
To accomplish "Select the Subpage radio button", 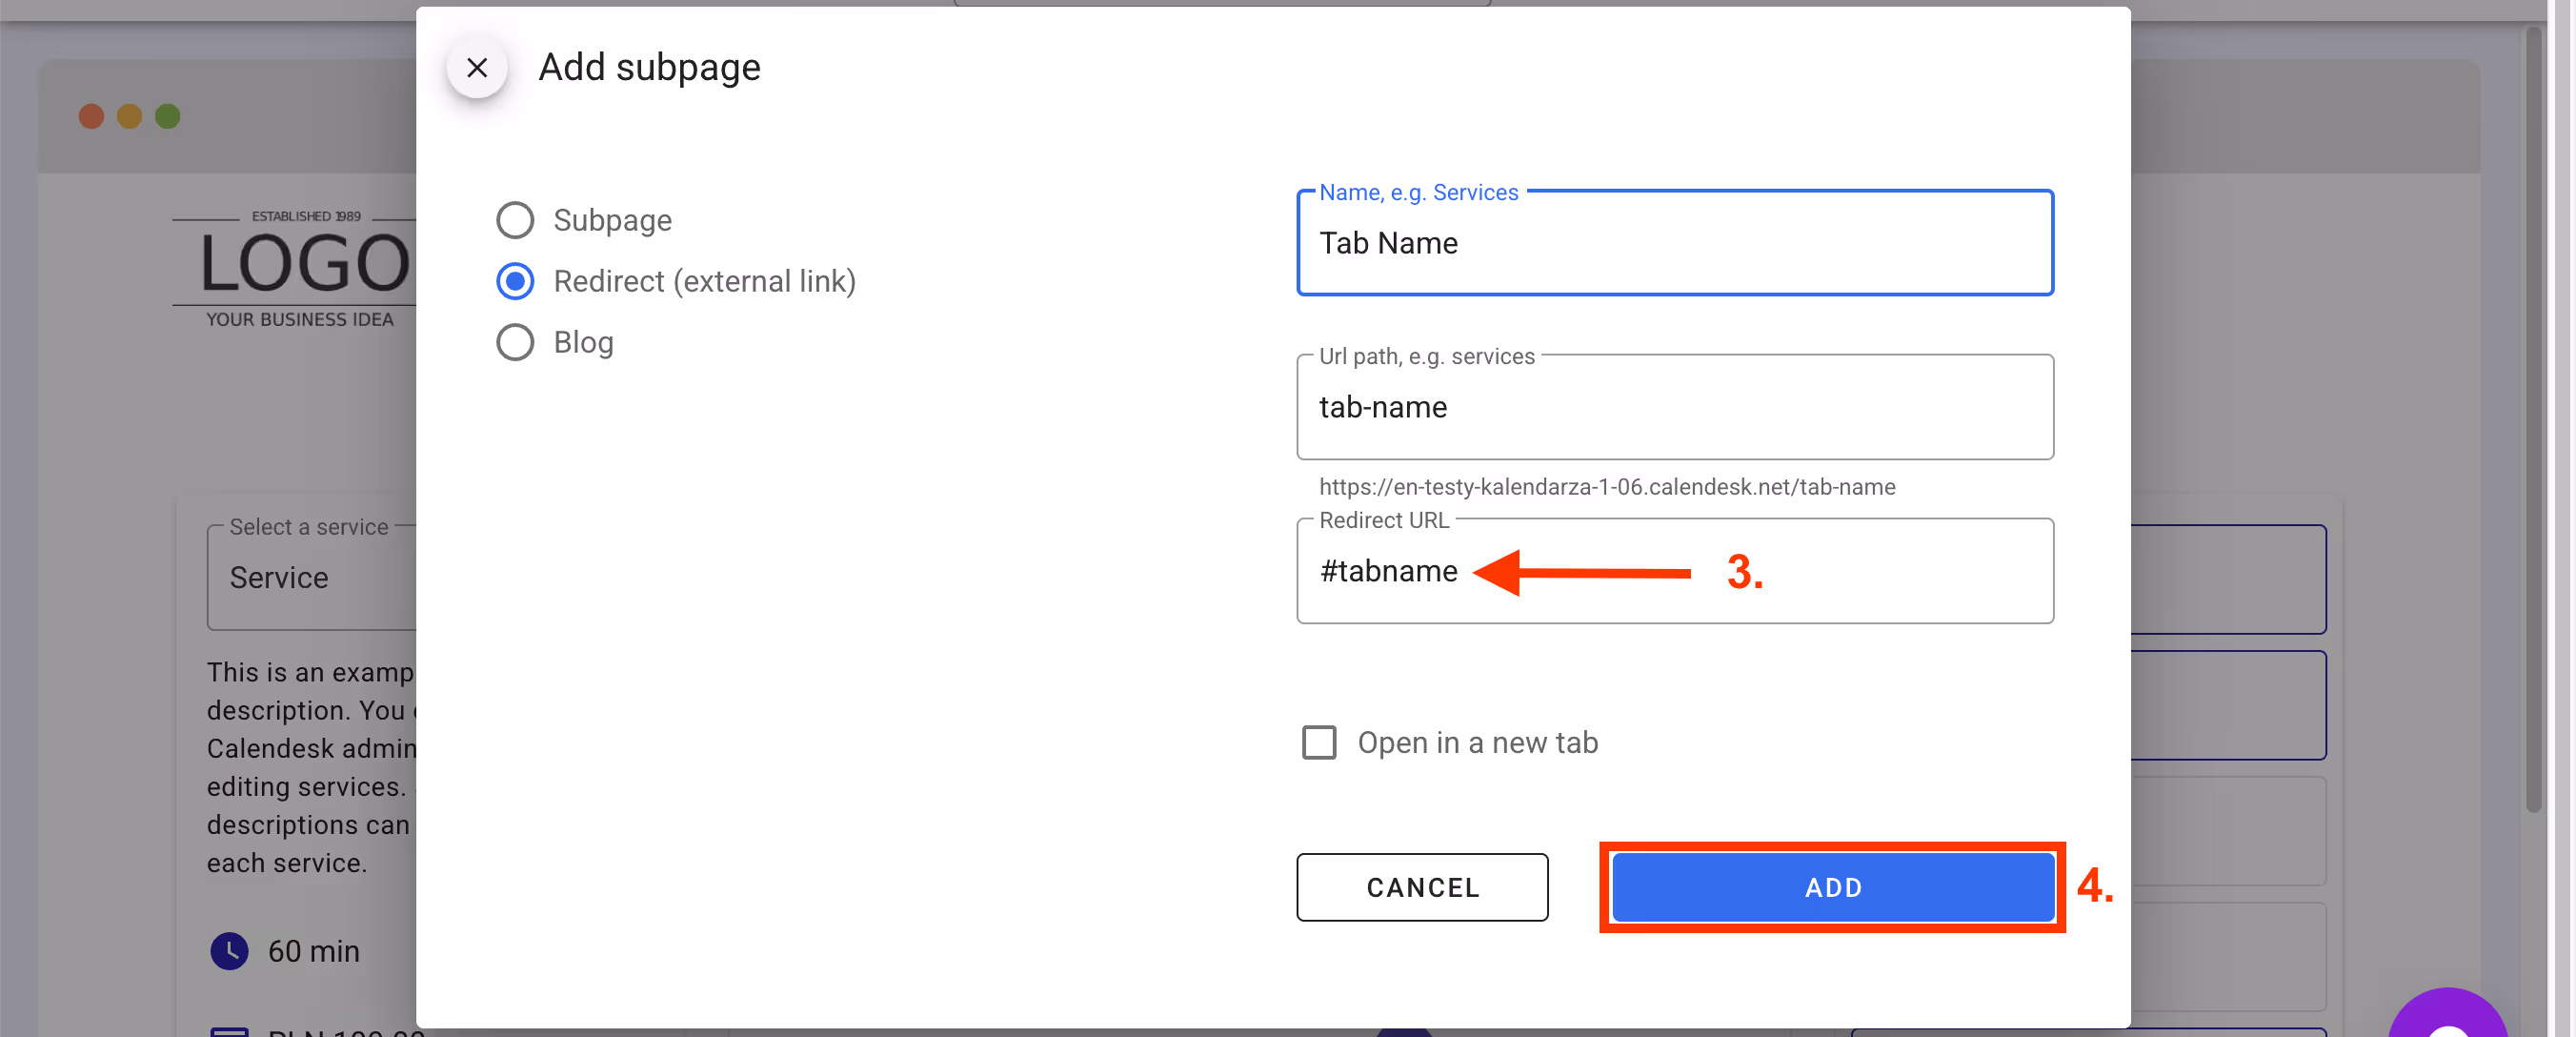I will tap(515, 220).
